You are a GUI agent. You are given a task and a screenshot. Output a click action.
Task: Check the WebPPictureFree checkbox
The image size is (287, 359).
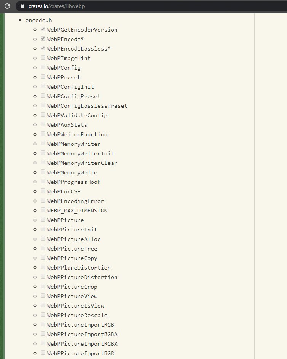click(43, 248)
